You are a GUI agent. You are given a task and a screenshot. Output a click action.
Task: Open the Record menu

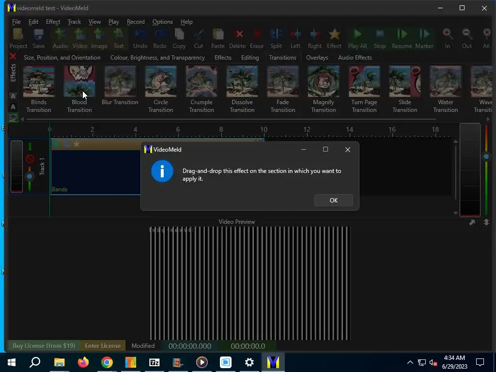[136, 22]
